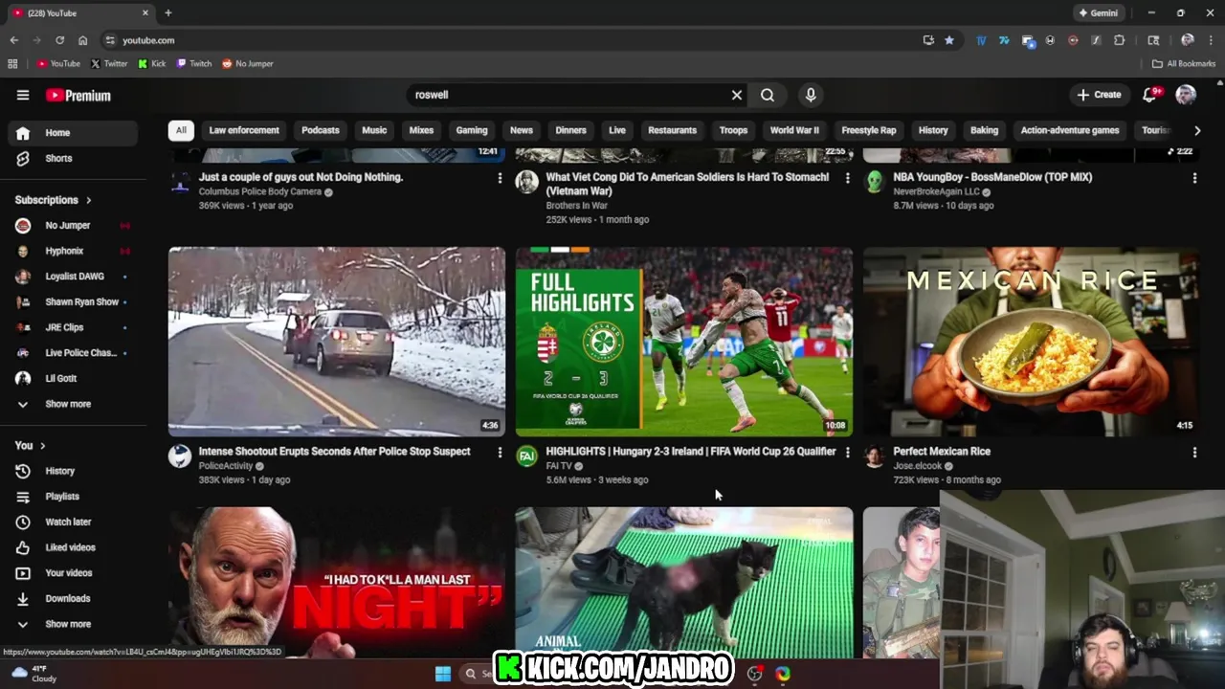Screen dimensions: 1225x689
Task: Go to Home in the sidebar
Action: [x=72, y=133]
